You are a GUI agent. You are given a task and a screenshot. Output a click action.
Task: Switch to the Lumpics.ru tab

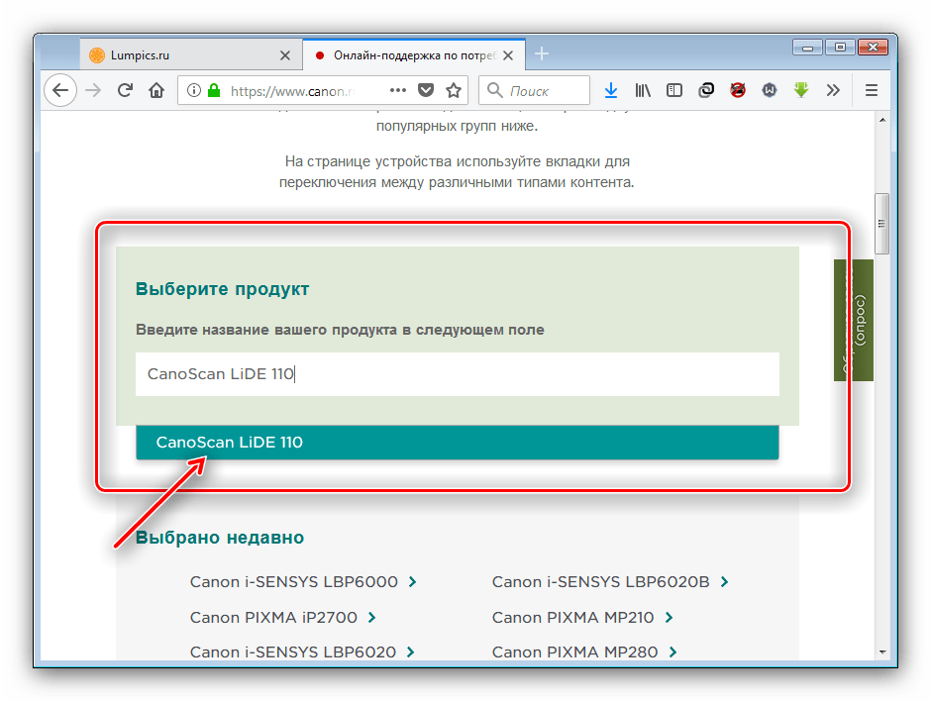pyautogui.click(x=191, y=55)
